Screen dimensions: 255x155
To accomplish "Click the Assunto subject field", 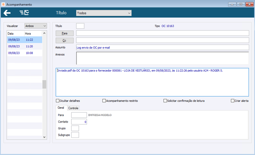I will click(163, 48).
